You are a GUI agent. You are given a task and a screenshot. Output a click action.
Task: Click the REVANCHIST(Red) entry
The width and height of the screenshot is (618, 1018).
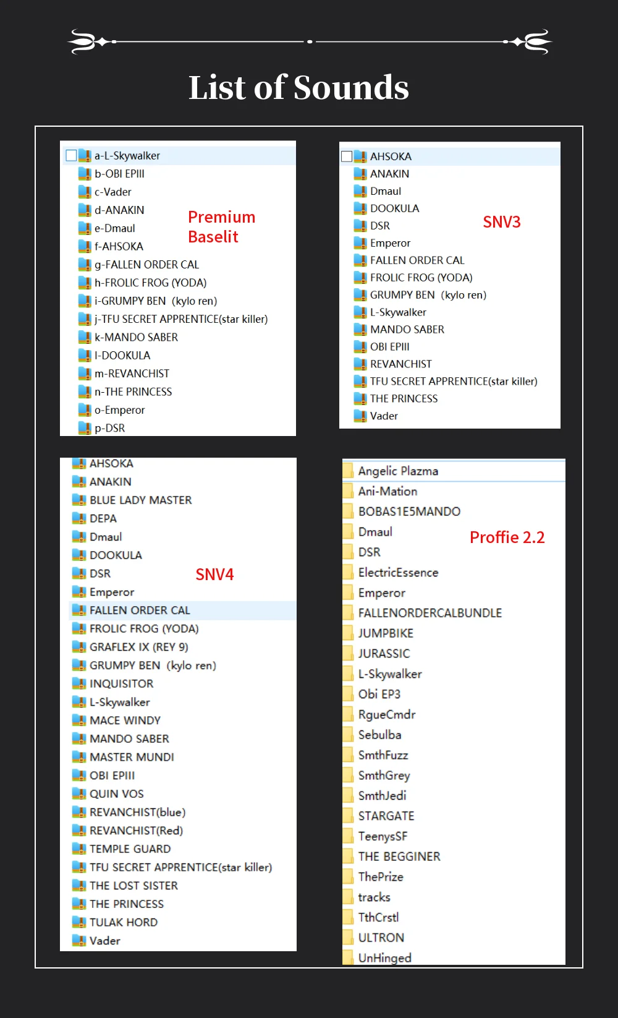(136, 831)
